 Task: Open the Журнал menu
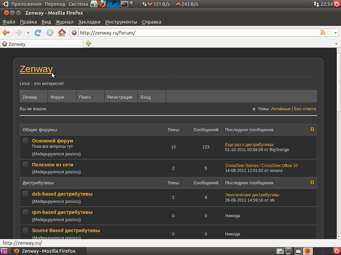pyautogui.click(x=64, y=22)
